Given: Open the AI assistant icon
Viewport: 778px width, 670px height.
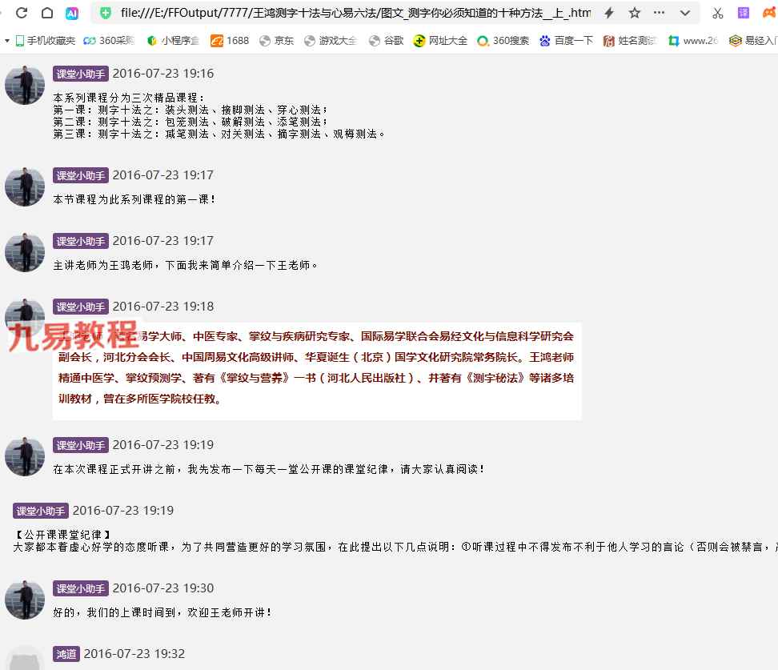Looking at the screenshot, I should (x=72, y=13).
